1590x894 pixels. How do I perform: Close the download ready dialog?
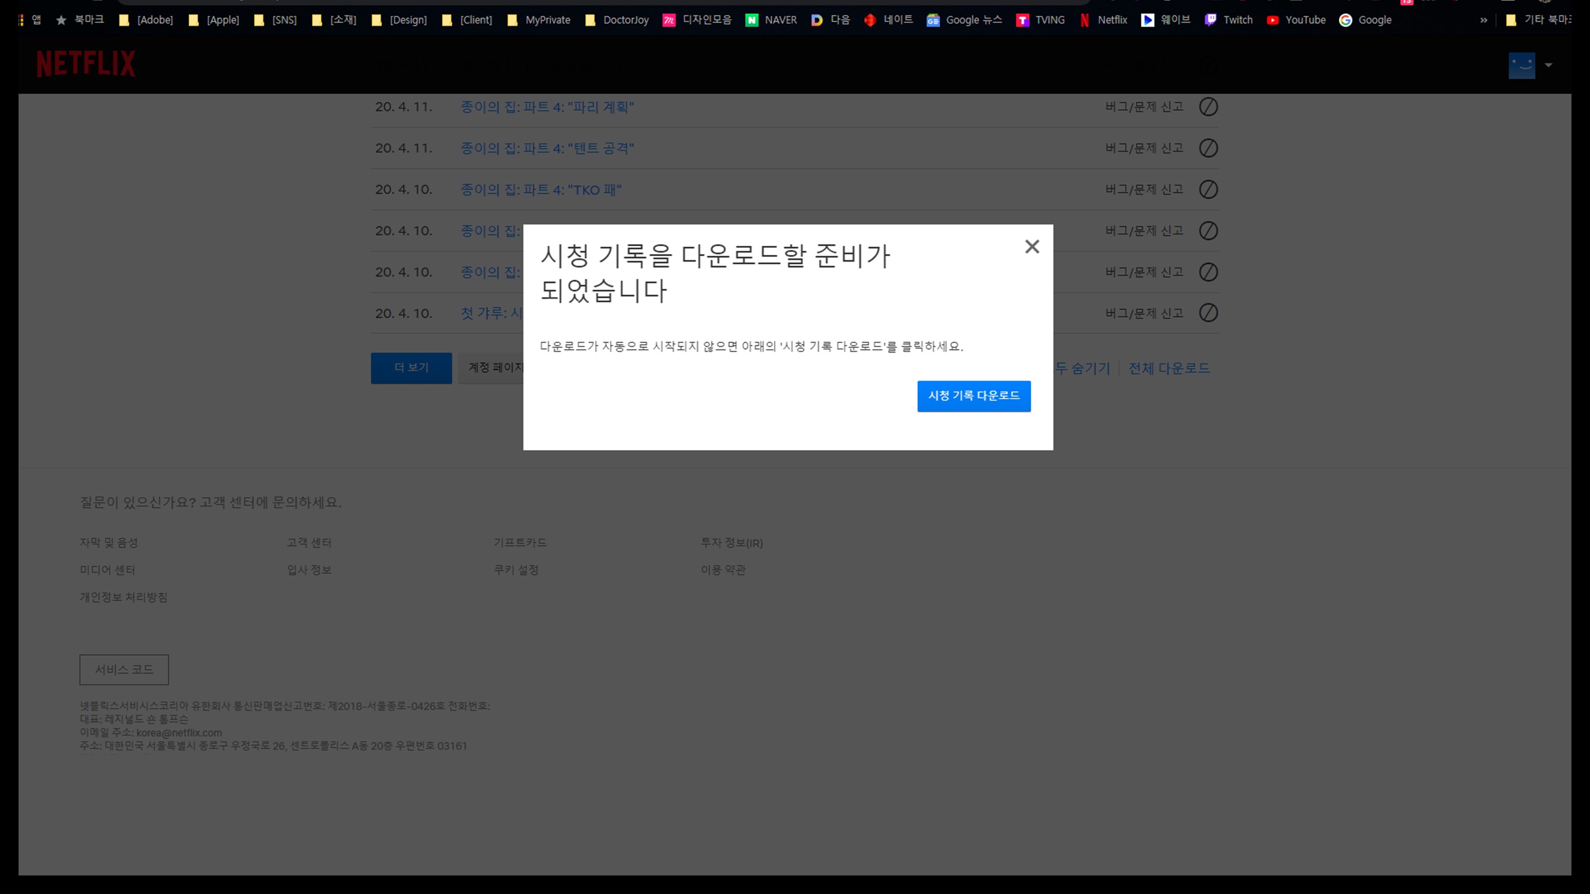click(1031, 247)
